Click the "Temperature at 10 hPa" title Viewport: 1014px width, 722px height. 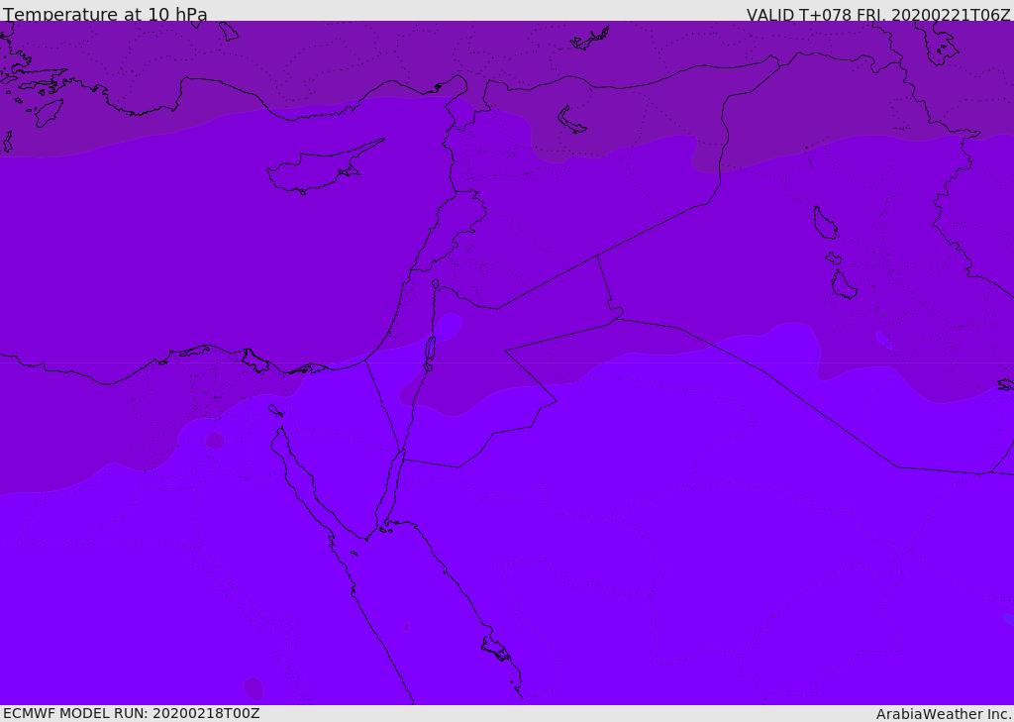105,15
